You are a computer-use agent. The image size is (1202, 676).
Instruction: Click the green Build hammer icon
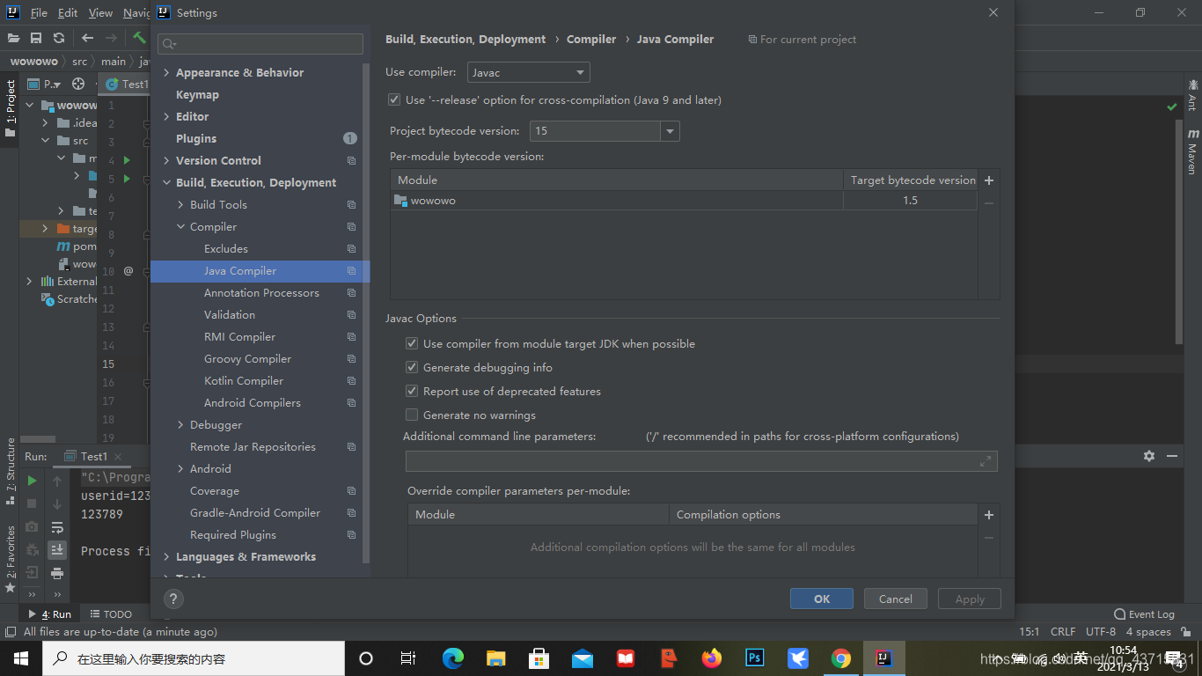click(x=139, y=38)
